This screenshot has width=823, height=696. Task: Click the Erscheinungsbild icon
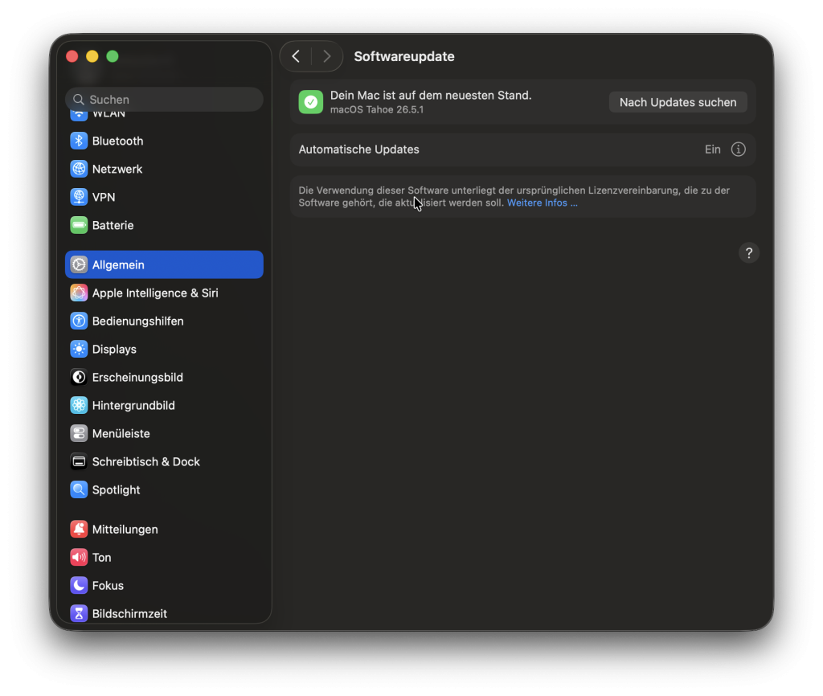(79, 377)
